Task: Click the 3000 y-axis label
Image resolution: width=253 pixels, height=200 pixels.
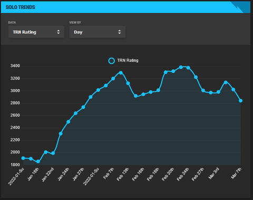Action: point(15,91)
